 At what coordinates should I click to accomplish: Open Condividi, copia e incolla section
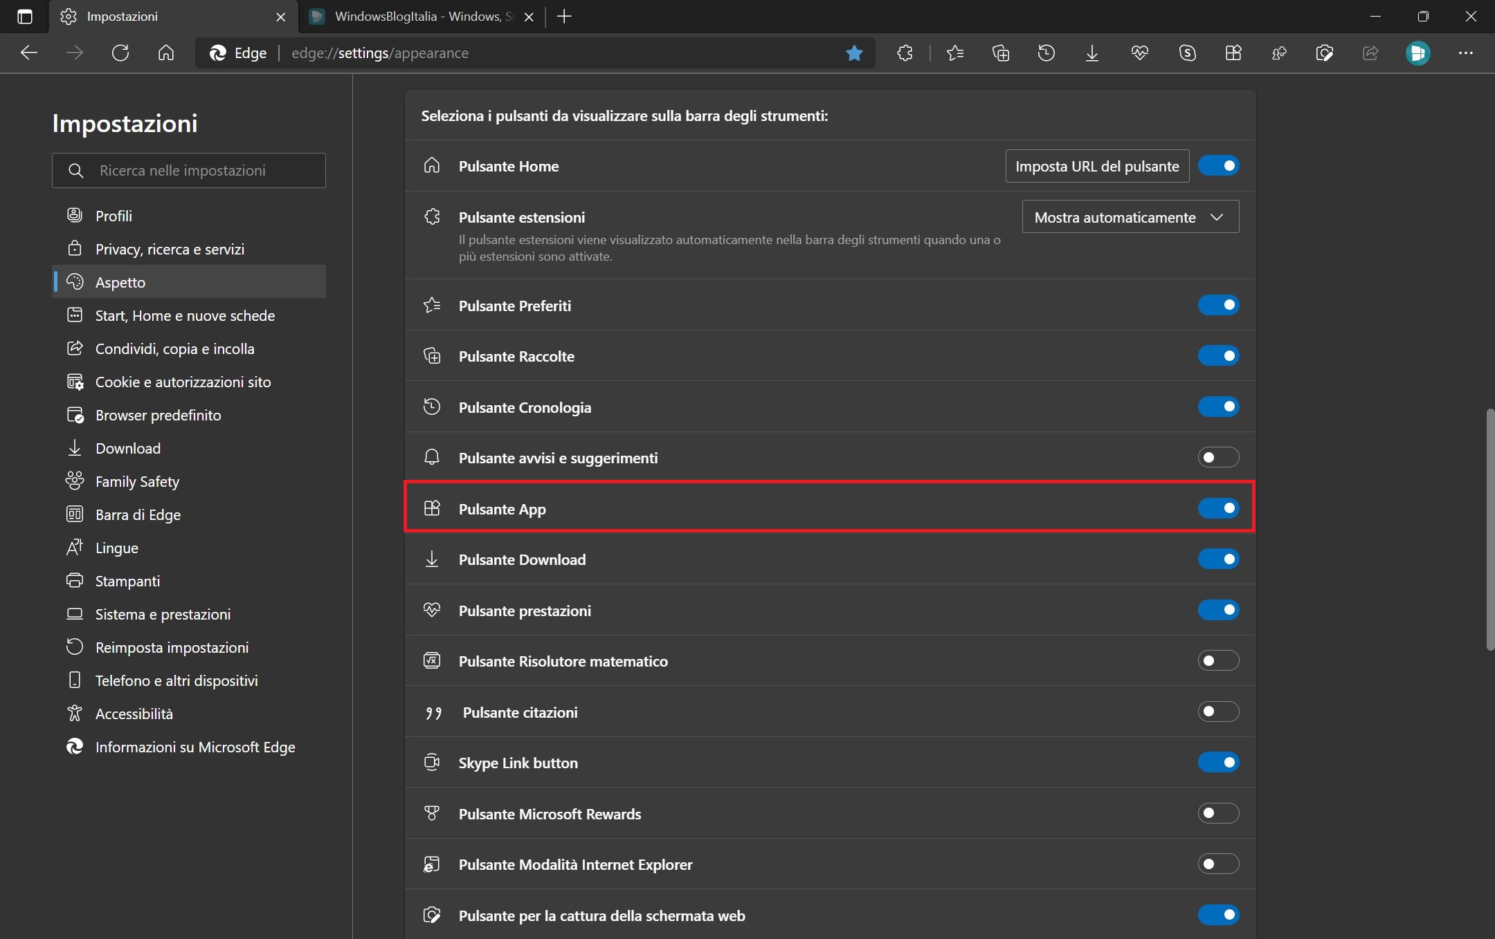(189, 348)
